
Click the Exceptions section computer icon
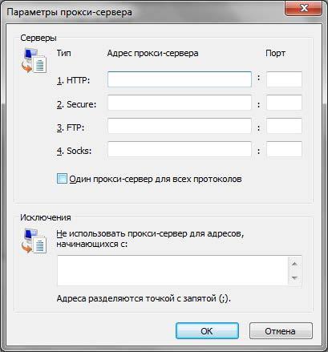(x=34, y=241)
